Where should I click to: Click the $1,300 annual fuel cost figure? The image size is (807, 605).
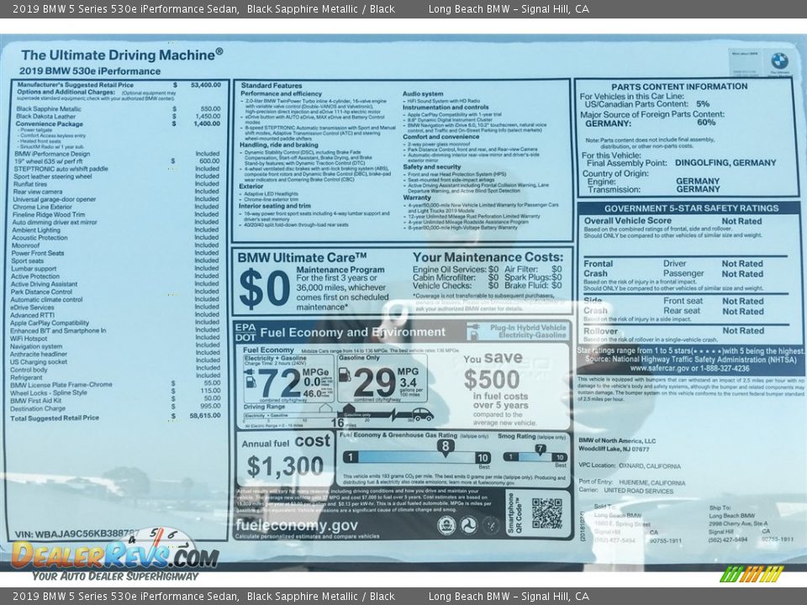click(x=285, y=466)
